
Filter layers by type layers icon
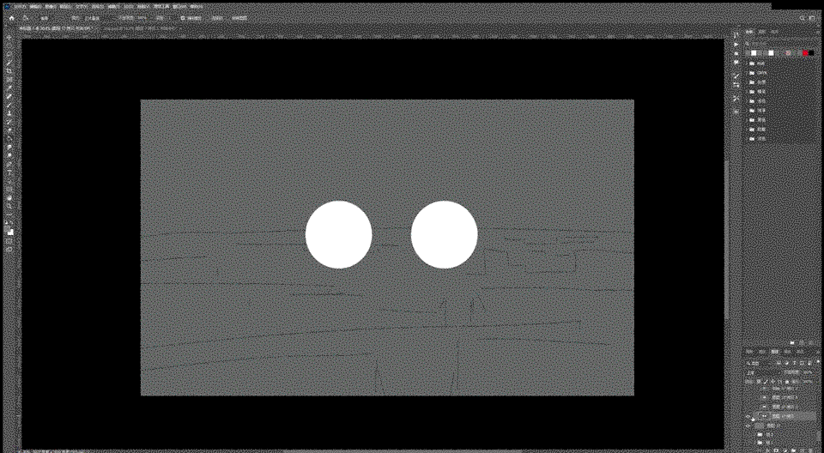click(794, 363)
